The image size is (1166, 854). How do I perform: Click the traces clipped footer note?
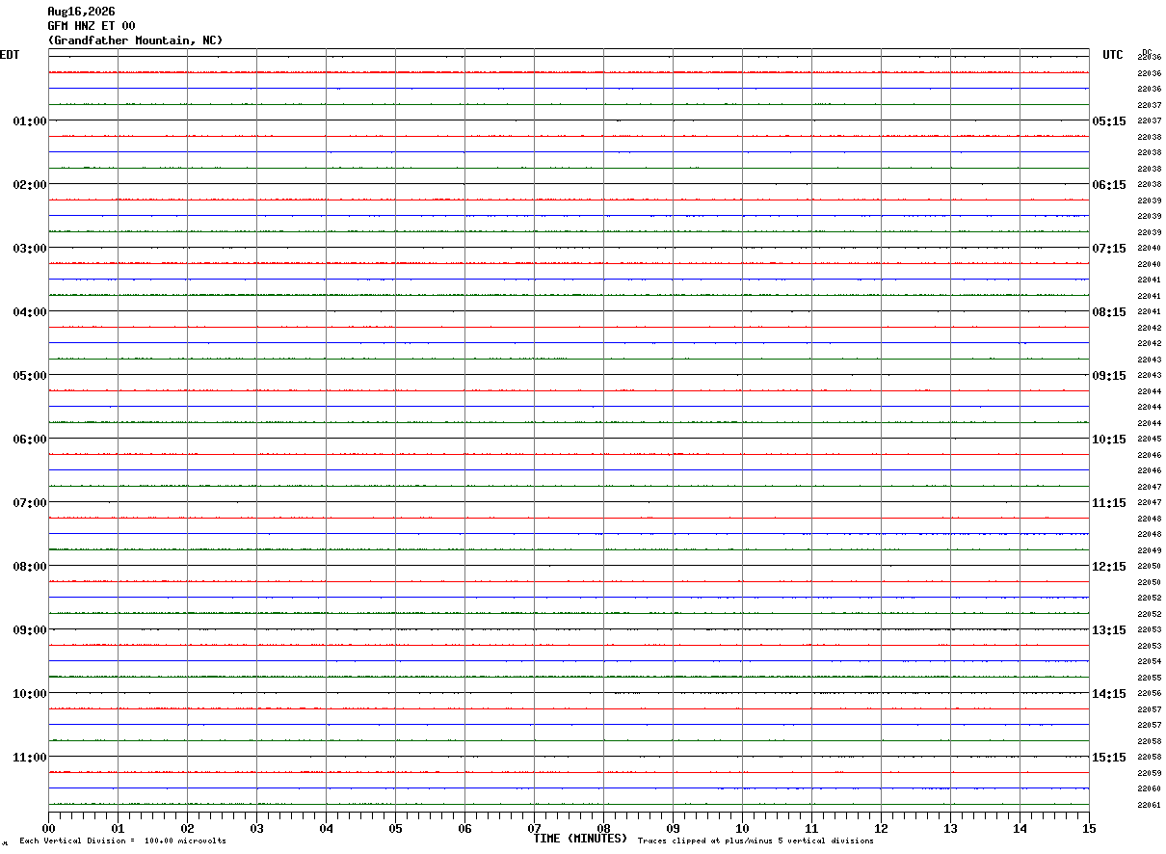tap(755, 841)
